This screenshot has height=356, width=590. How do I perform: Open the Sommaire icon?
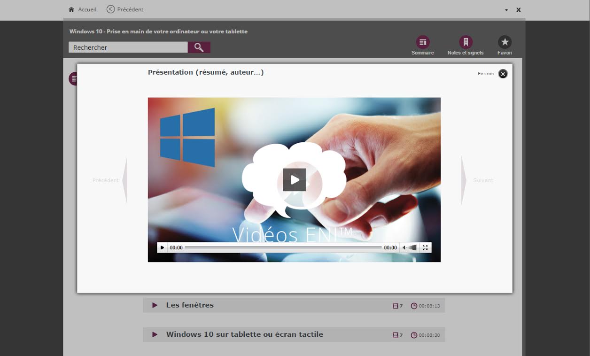click(423, 42)
